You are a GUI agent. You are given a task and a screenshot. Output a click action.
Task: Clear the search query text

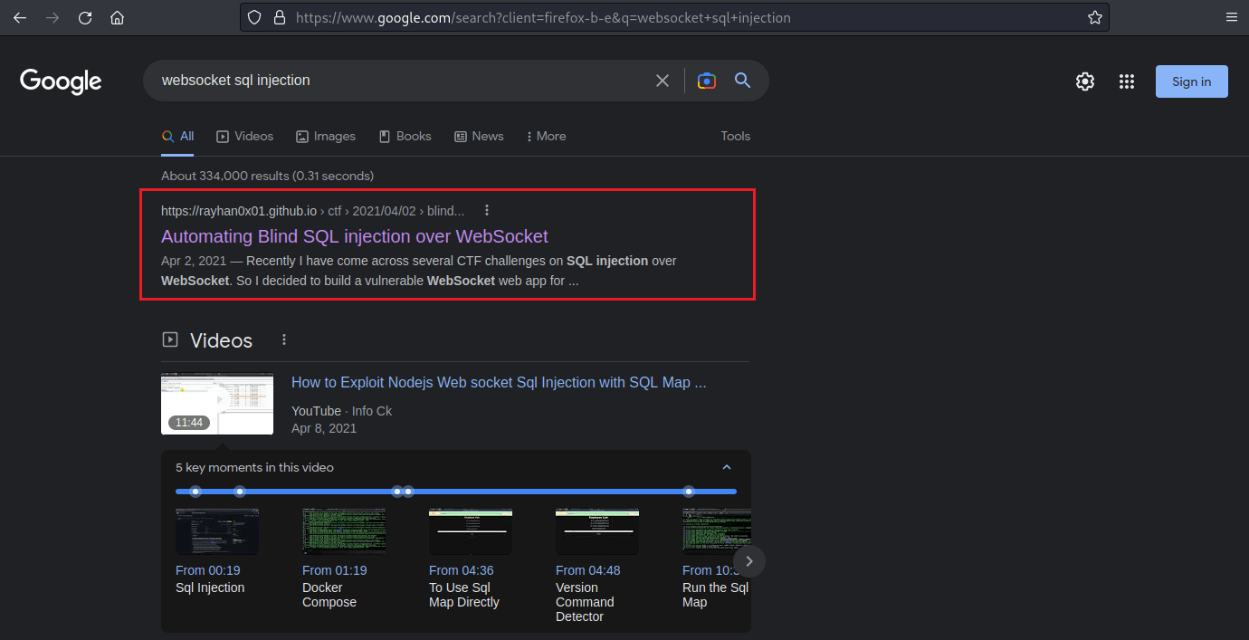tap(663, 81)
